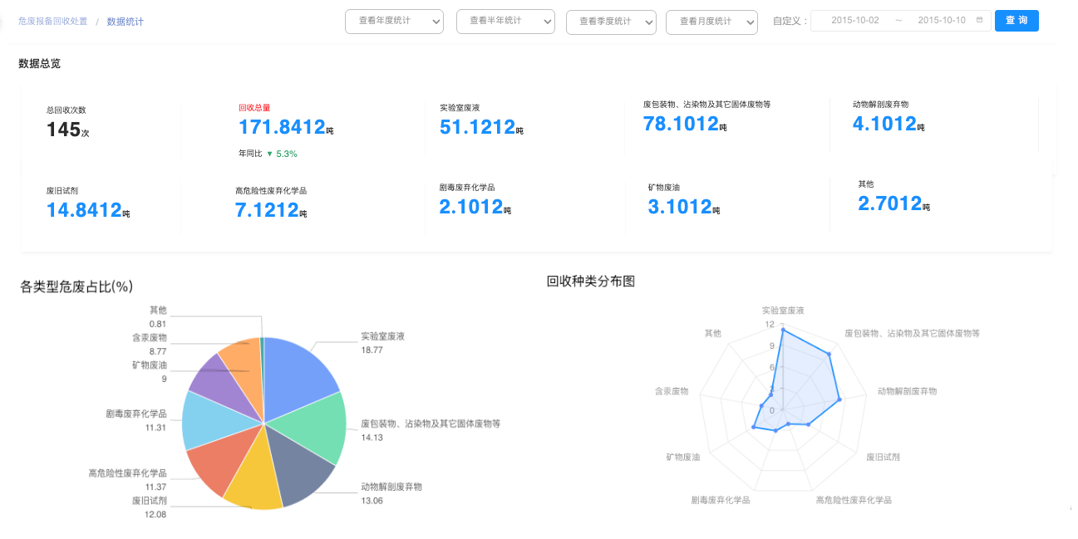Click the 剧毒废弃化学品 value "2.1012"

[470, 207]
